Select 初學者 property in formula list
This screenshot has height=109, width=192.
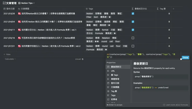coord(118,99)
